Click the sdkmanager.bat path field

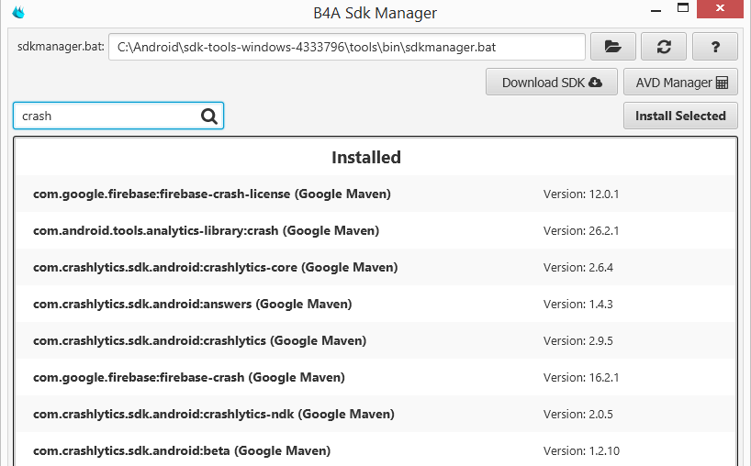coord(346,47)
